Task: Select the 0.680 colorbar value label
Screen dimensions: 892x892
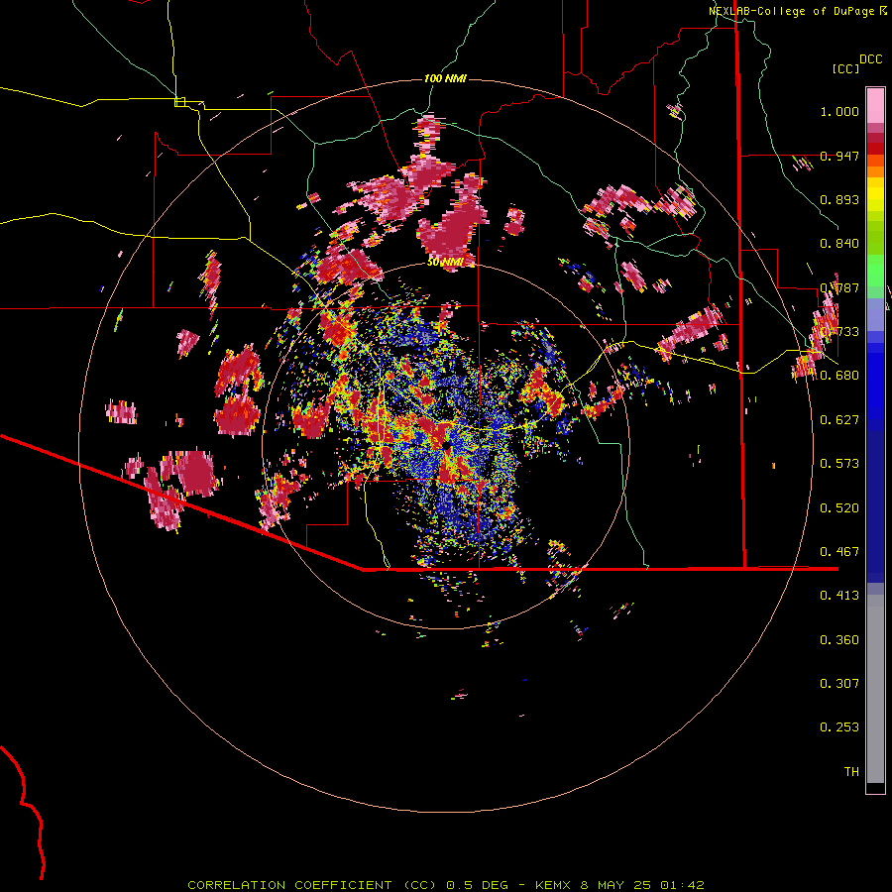Action: click(839, 376)
